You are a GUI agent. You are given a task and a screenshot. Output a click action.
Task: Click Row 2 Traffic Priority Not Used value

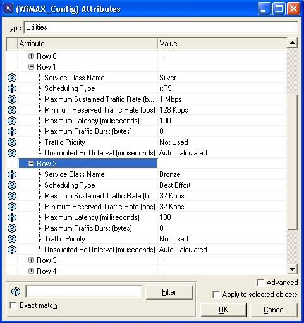pyautogui.click(x=174, y=239)
